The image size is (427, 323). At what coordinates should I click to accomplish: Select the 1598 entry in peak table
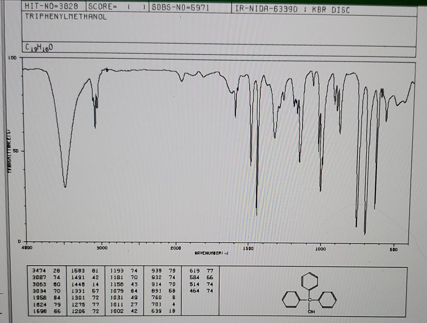coord(46,311)
